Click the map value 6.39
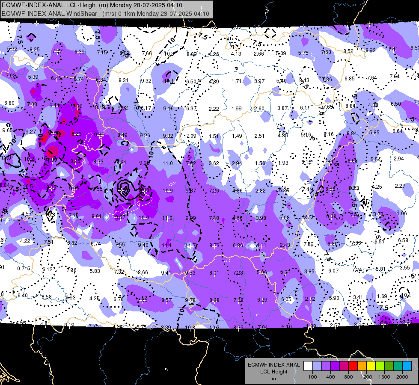Image resolution: width=419 pixels, height=385 pixels. pos(79,52)
